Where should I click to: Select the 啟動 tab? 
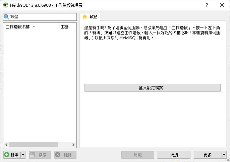90,17
